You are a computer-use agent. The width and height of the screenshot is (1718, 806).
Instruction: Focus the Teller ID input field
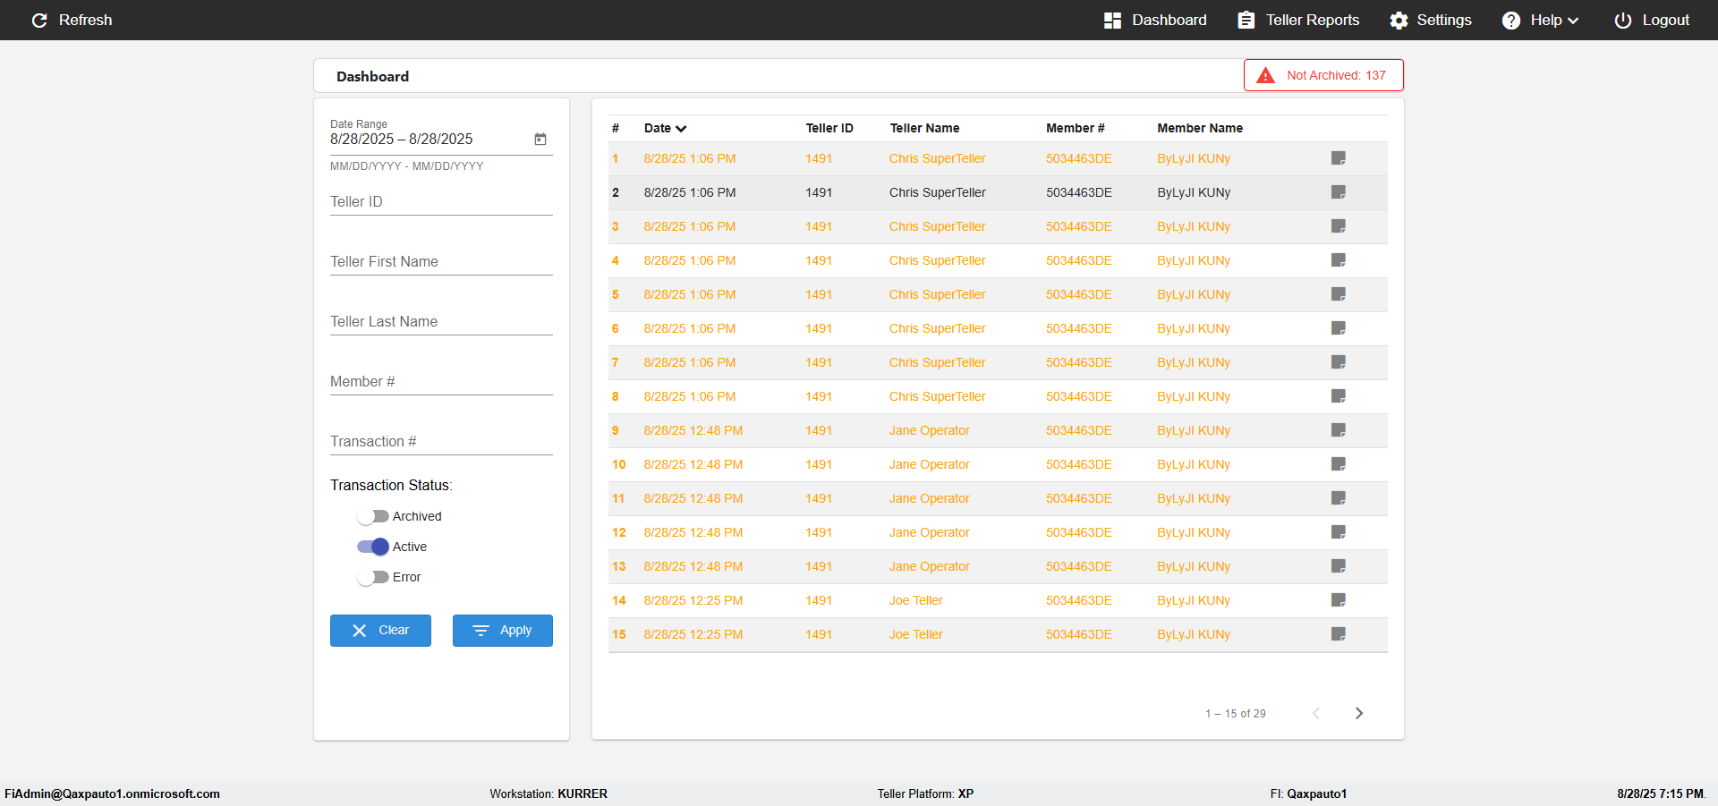(x=441, y=202)
